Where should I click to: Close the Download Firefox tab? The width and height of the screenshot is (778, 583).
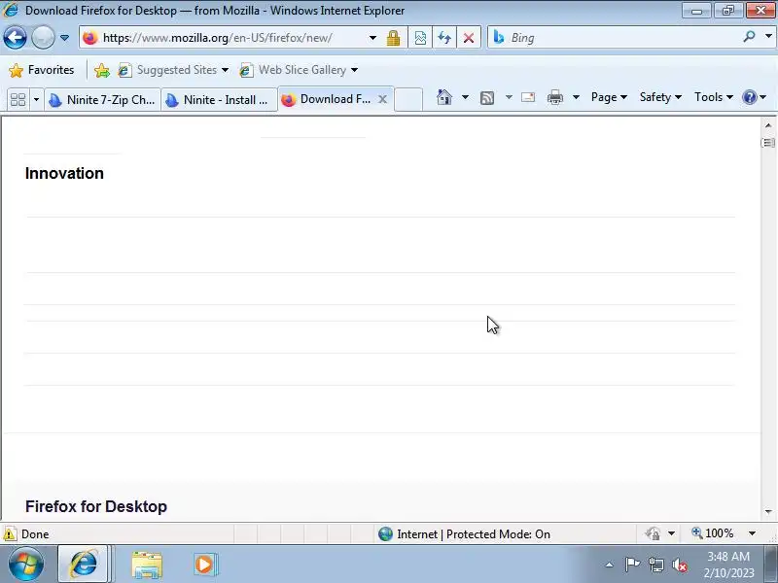click(x=382, y=99)
